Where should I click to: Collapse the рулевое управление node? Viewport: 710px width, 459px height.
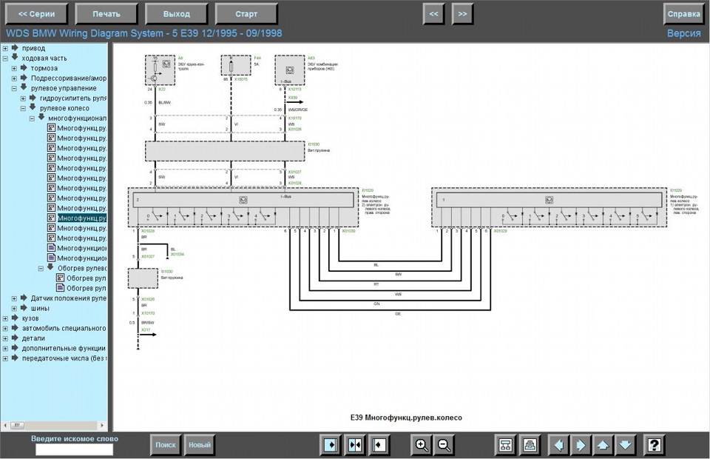click(14, 88)
